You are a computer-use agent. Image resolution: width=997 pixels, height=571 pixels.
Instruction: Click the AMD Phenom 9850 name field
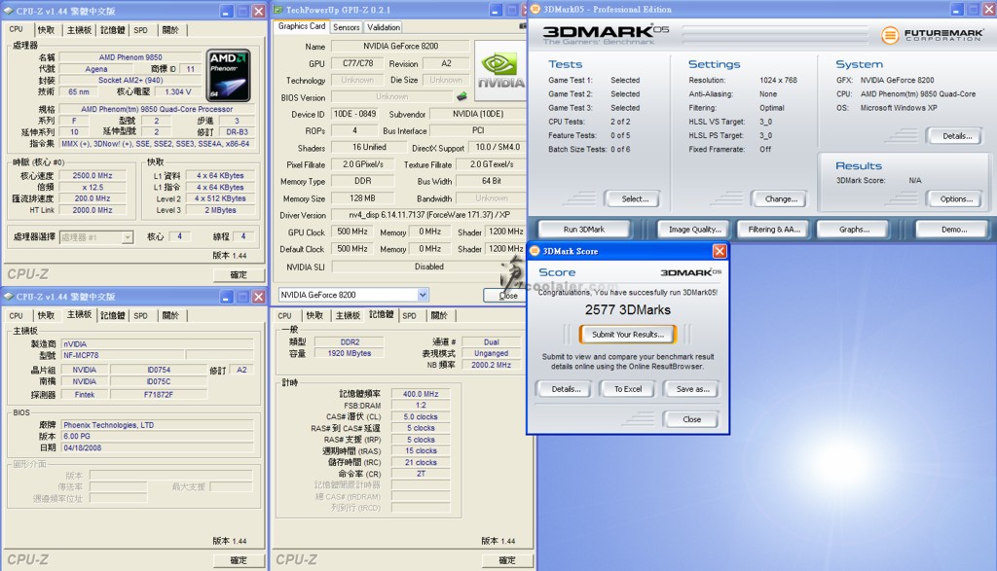point(130,57)
